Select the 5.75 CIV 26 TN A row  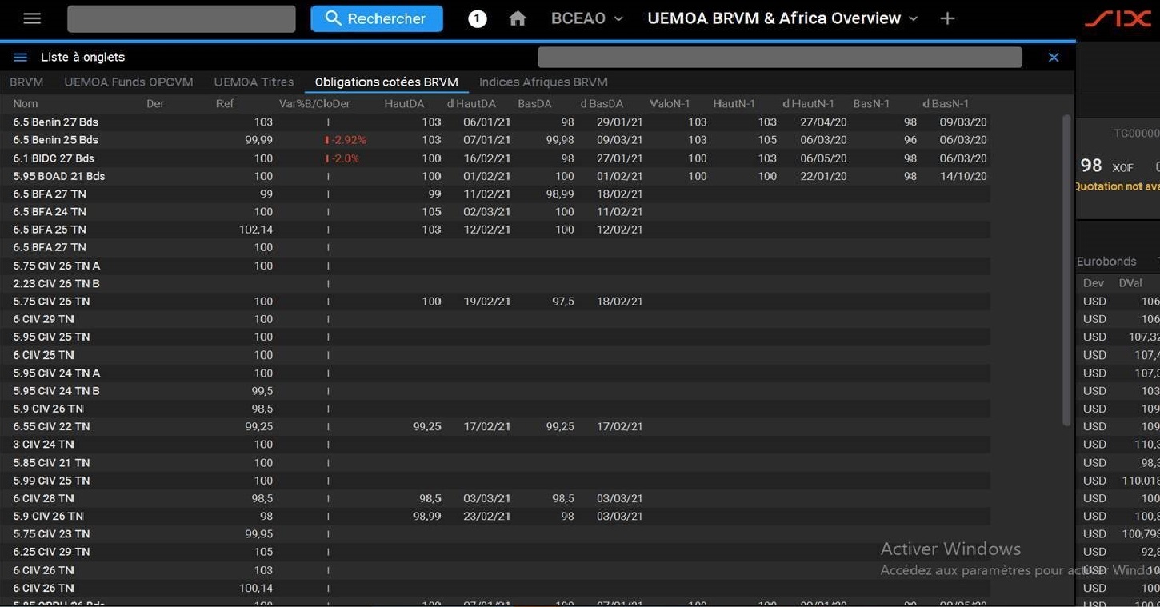[495, 266]
